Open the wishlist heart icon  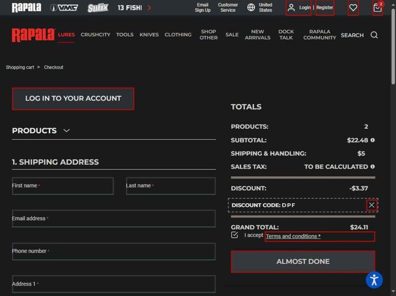(353, 8)
